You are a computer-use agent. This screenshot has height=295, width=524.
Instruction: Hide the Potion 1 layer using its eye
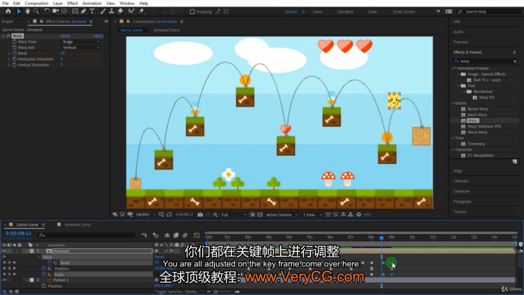point(4,280)
